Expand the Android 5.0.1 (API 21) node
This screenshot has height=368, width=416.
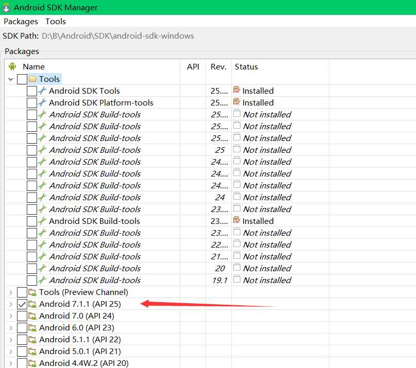tap(11, 352)
